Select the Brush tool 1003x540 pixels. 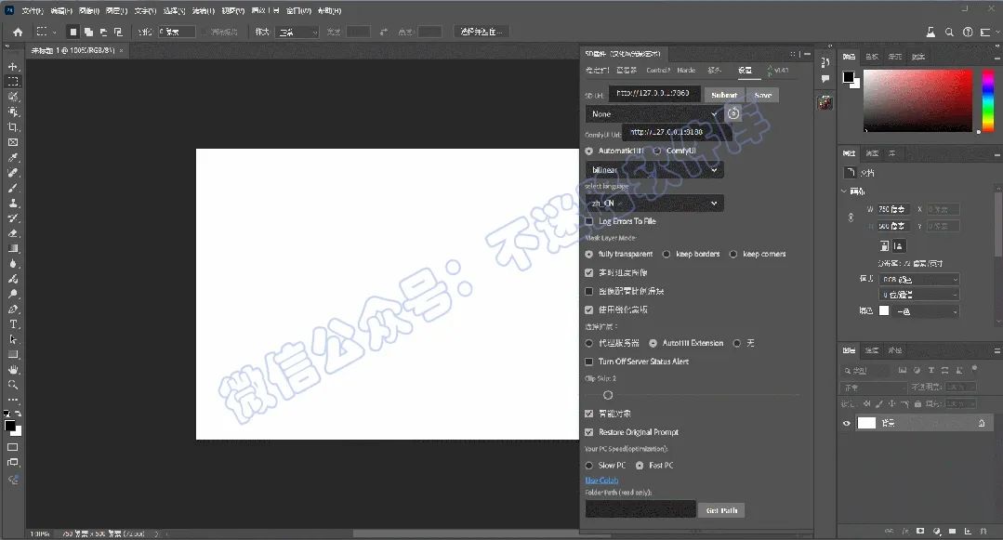point(13,188)
